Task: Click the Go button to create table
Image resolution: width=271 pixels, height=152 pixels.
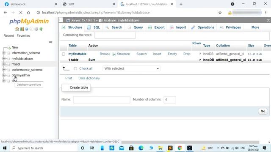Action: tap(263, 111)
